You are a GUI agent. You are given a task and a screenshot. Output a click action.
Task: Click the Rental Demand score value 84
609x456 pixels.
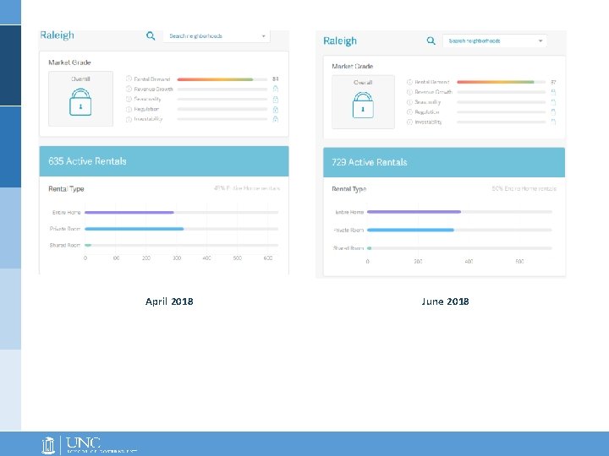pyautogui.click(x=276, y=79)
